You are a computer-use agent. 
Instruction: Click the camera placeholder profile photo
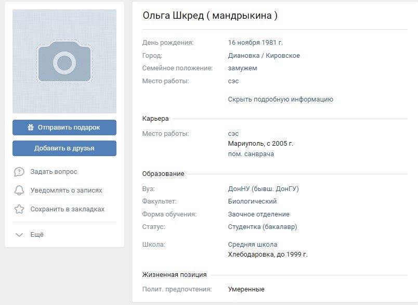point(64,61)
